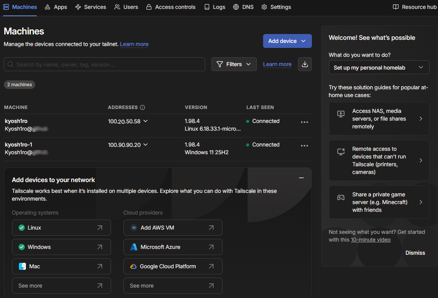Go to the Users tab
438x298 pixels.
tap(126, 7)
